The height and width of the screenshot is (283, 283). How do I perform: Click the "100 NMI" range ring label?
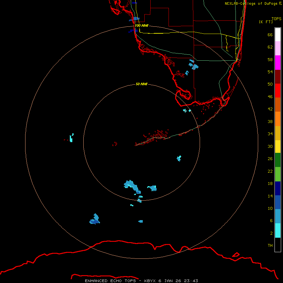click(x=141, y=25)
